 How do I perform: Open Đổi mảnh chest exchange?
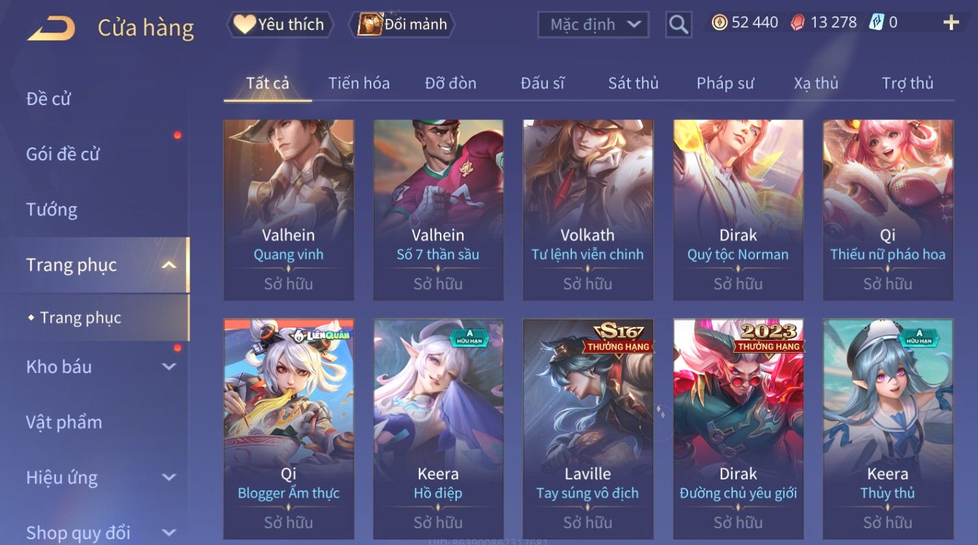click(402, 25)
